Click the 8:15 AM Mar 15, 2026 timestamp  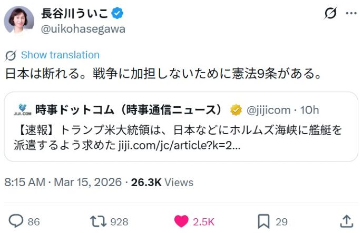click(63, 183)
